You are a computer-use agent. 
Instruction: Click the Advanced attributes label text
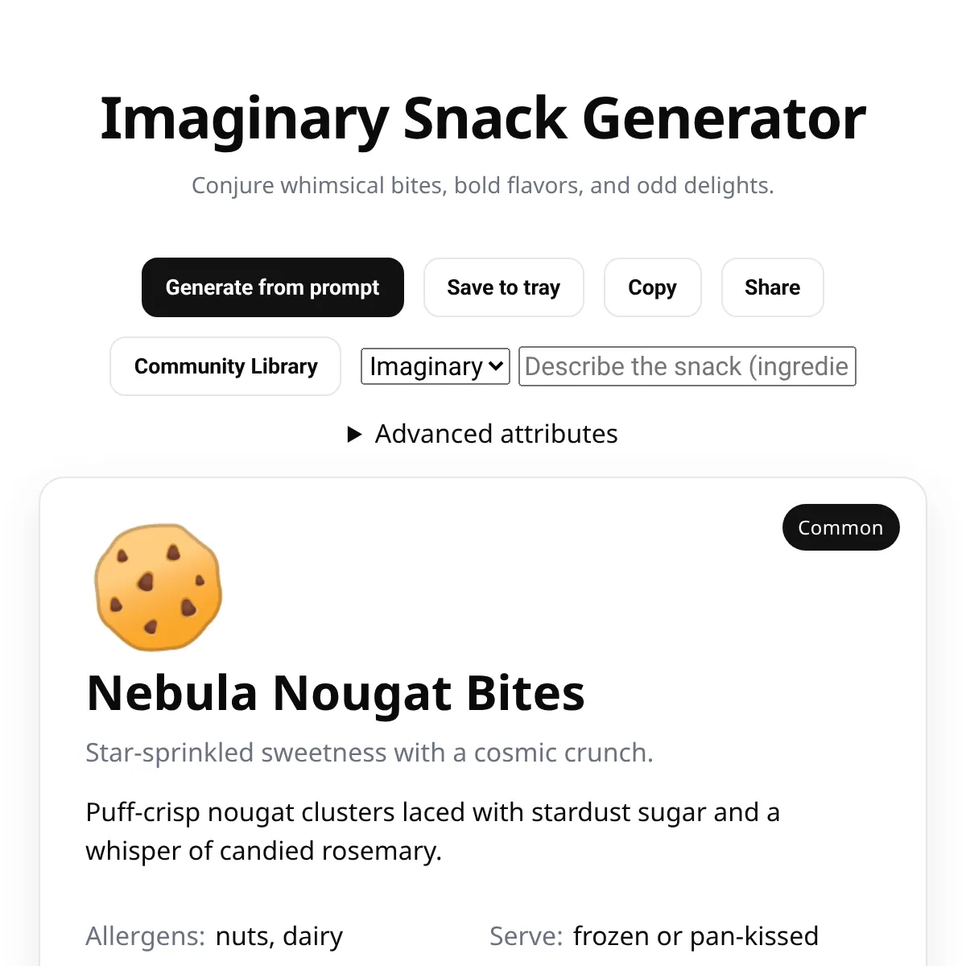[497, 434]
